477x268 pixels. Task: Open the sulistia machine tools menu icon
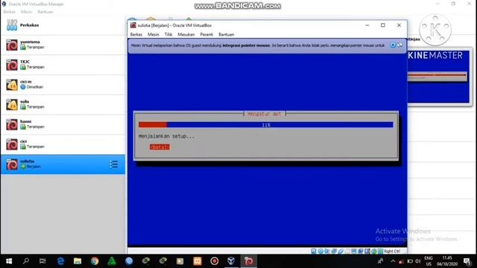pyautogui.click(x=114, y=165)
